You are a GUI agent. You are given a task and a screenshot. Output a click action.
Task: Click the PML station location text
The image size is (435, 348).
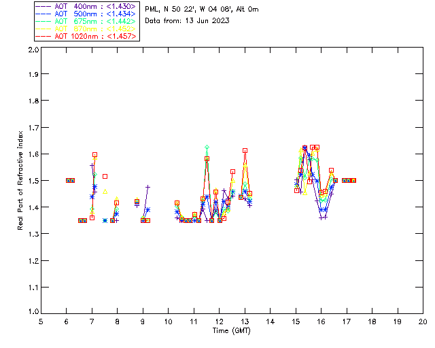click(201, 10)
